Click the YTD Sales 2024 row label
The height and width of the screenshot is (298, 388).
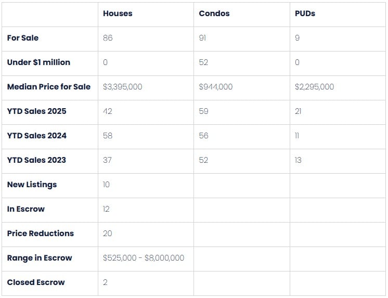[36, 136]
